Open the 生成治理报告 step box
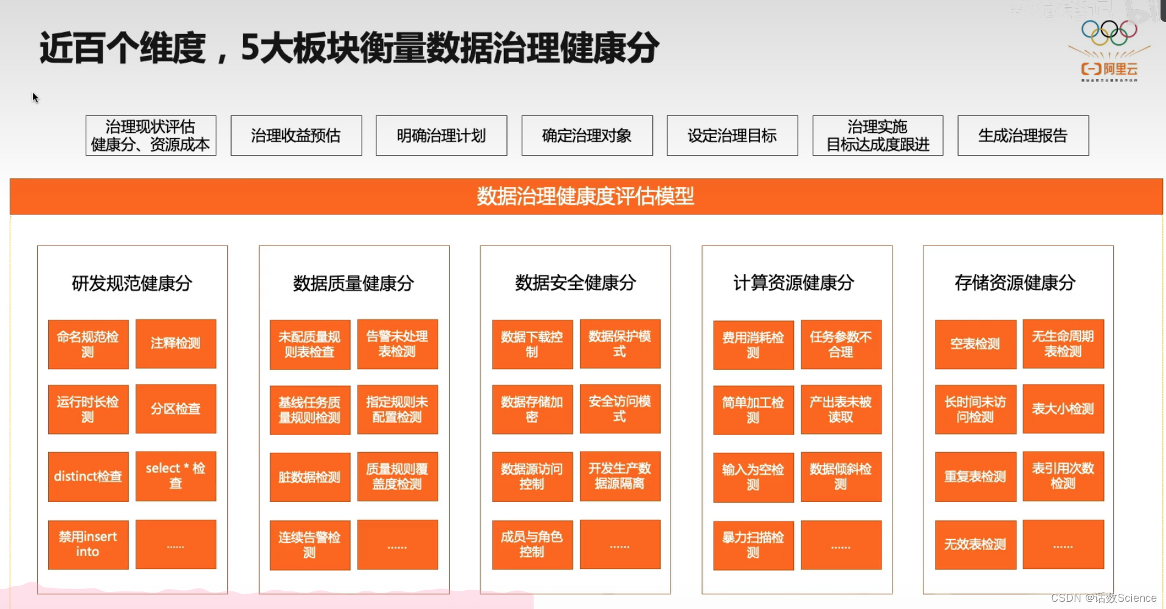1166x609 pixels. coord(1023,136)
